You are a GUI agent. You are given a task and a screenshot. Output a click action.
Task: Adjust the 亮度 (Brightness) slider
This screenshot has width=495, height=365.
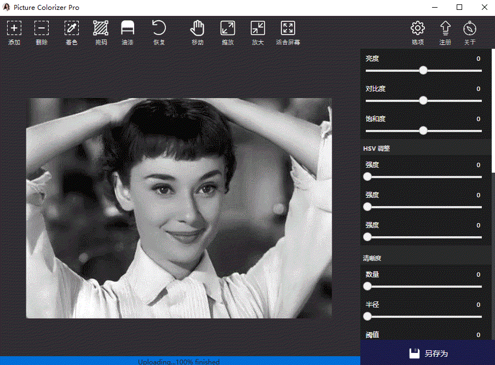pyautogui.click(x=423, y=70)
